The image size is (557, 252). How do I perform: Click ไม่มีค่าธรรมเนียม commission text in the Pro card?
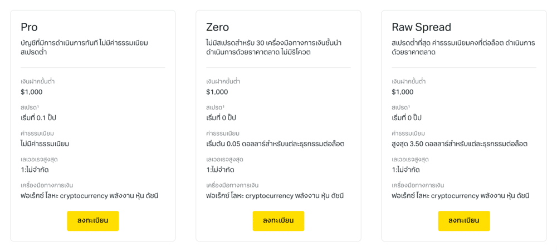point(45,144)
